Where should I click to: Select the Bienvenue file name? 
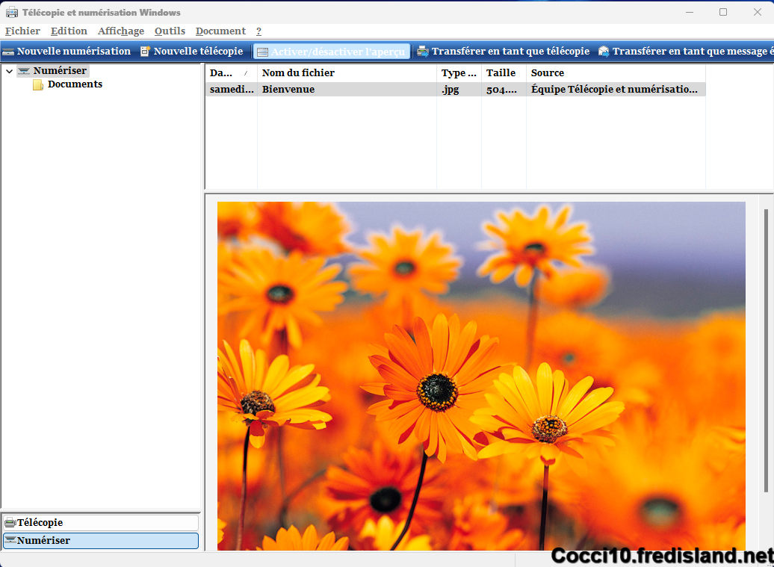288,90
